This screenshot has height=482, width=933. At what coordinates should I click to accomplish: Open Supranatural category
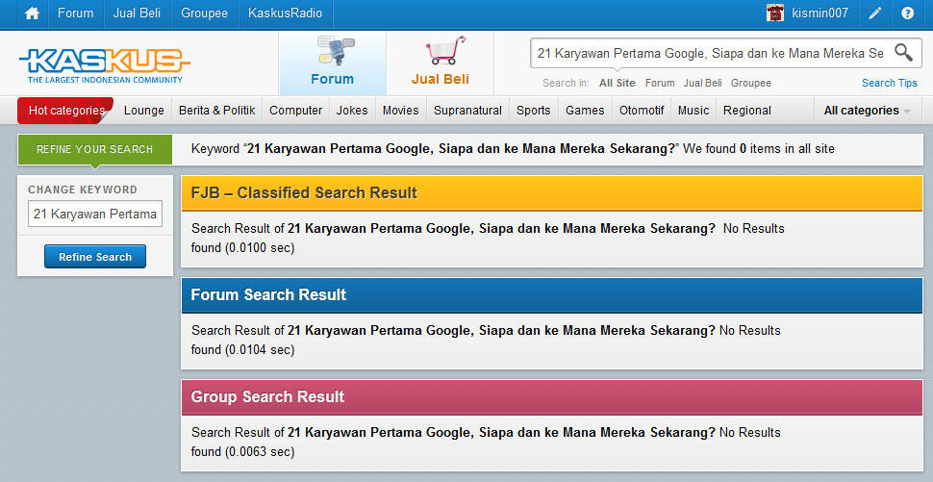pyautogui.click(x=467, y=111)
